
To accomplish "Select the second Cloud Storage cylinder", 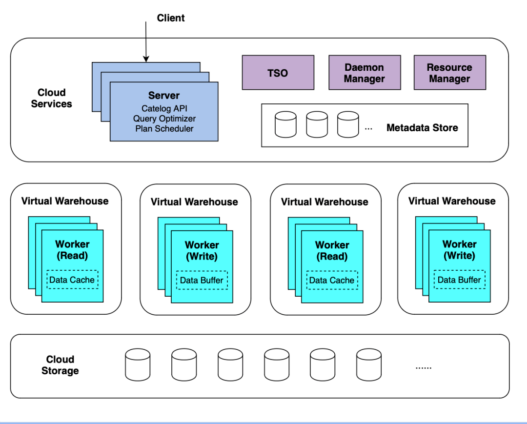I will pyautogui.click(x=184, y=364).
